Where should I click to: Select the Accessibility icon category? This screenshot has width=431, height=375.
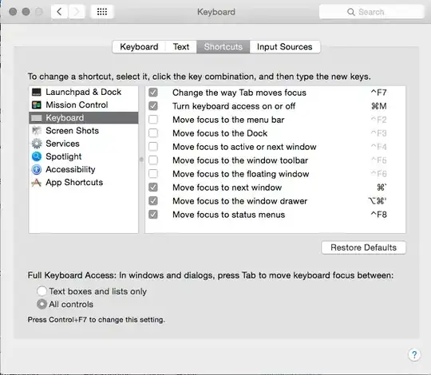pyautogui.click(x=36, y=169)
